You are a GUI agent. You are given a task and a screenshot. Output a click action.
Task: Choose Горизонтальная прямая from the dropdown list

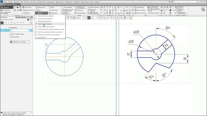[x=50, y=19]
